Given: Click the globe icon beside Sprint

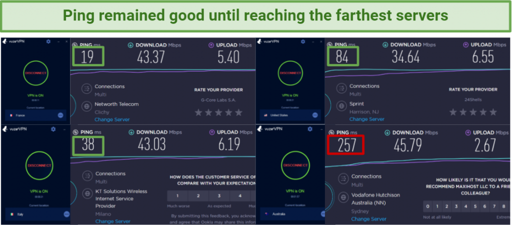Looking at the screenshot, I should [x=341, y=106].
